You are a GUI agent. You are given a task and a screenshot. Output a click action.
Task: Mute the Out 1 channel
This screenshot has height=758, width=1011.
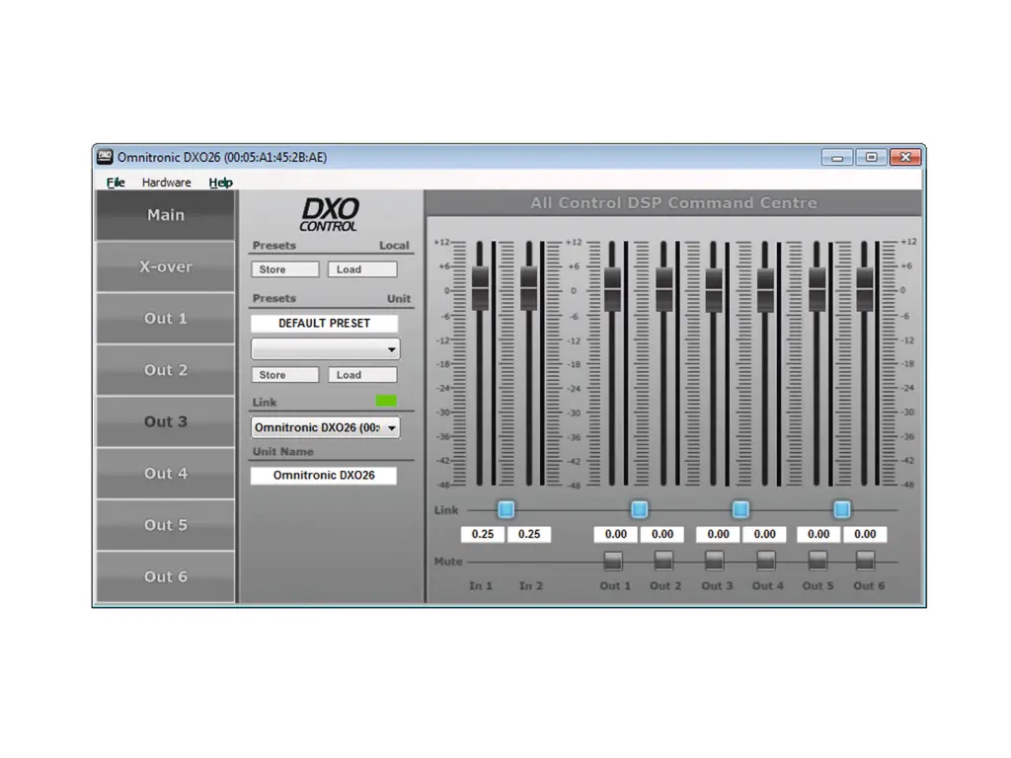613,561
